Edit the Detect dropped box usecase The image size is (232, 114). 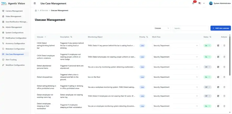tap(218, 77)
